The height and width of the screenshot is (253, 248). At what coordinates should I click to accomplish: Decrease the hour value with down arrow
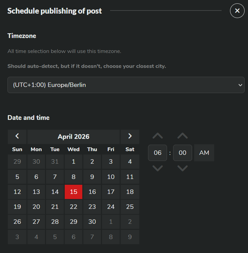[x=158, y=168]
